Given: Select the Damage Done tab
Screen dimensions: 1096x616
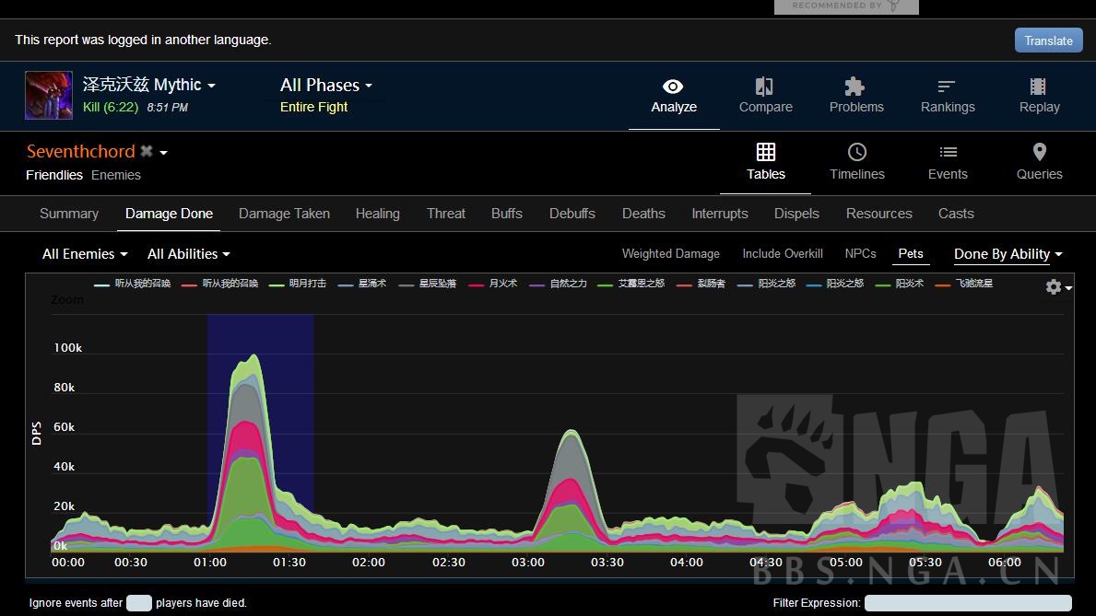Looking at the screenshot, I should pyautogui.click(x=170, y=214).
